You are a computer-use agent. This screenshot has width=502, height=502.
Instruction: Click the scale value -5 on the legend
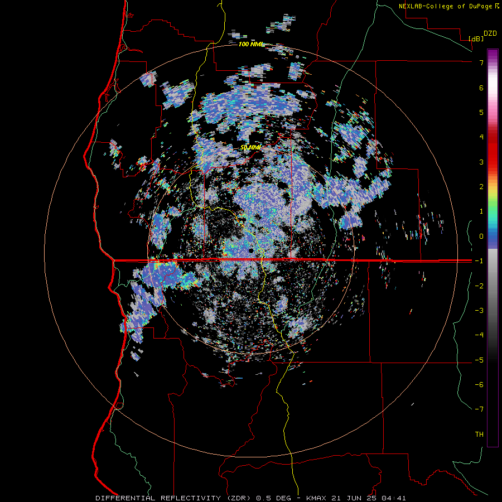[x=479, y=360]
